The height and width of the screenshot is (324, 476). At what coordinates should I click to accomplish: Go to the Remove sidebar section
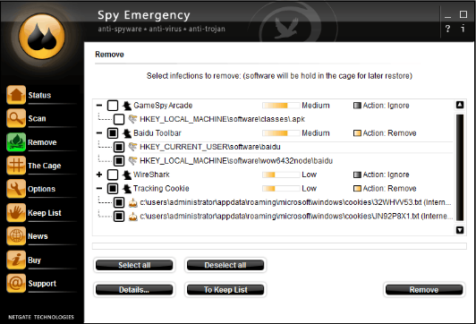click(31, 141)
